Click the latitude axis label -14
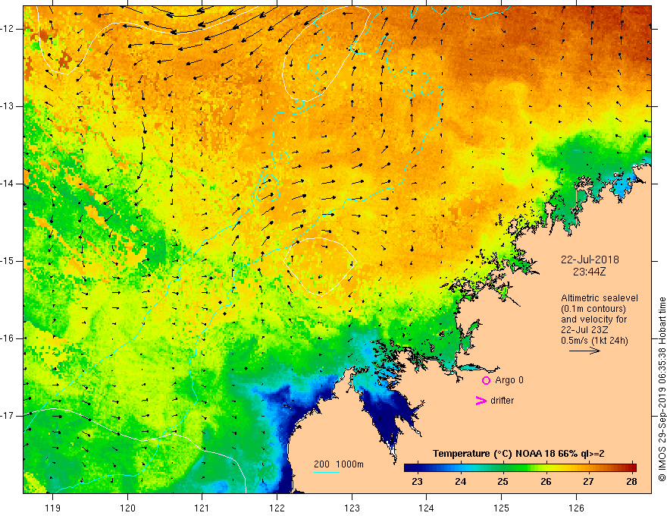 coord(8,184)
